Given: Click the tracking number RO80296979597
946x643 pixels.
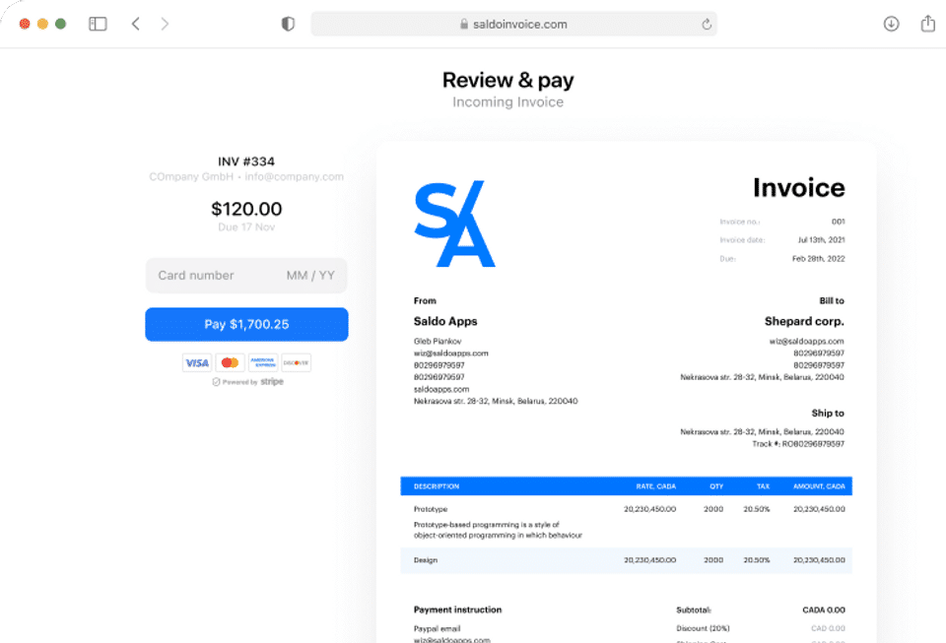Looking at the screenshot, I should [813, 444].
